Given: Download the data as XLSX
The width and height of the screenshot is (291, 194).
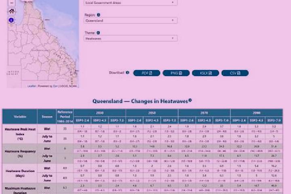Looking at the screenshot, I should coord(205,73).
